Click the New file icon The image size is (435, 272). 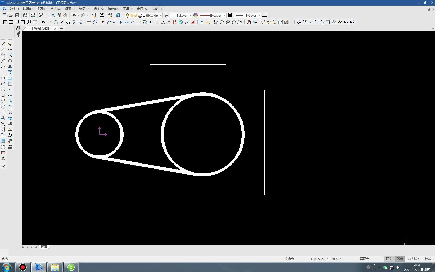click(5, 15)
